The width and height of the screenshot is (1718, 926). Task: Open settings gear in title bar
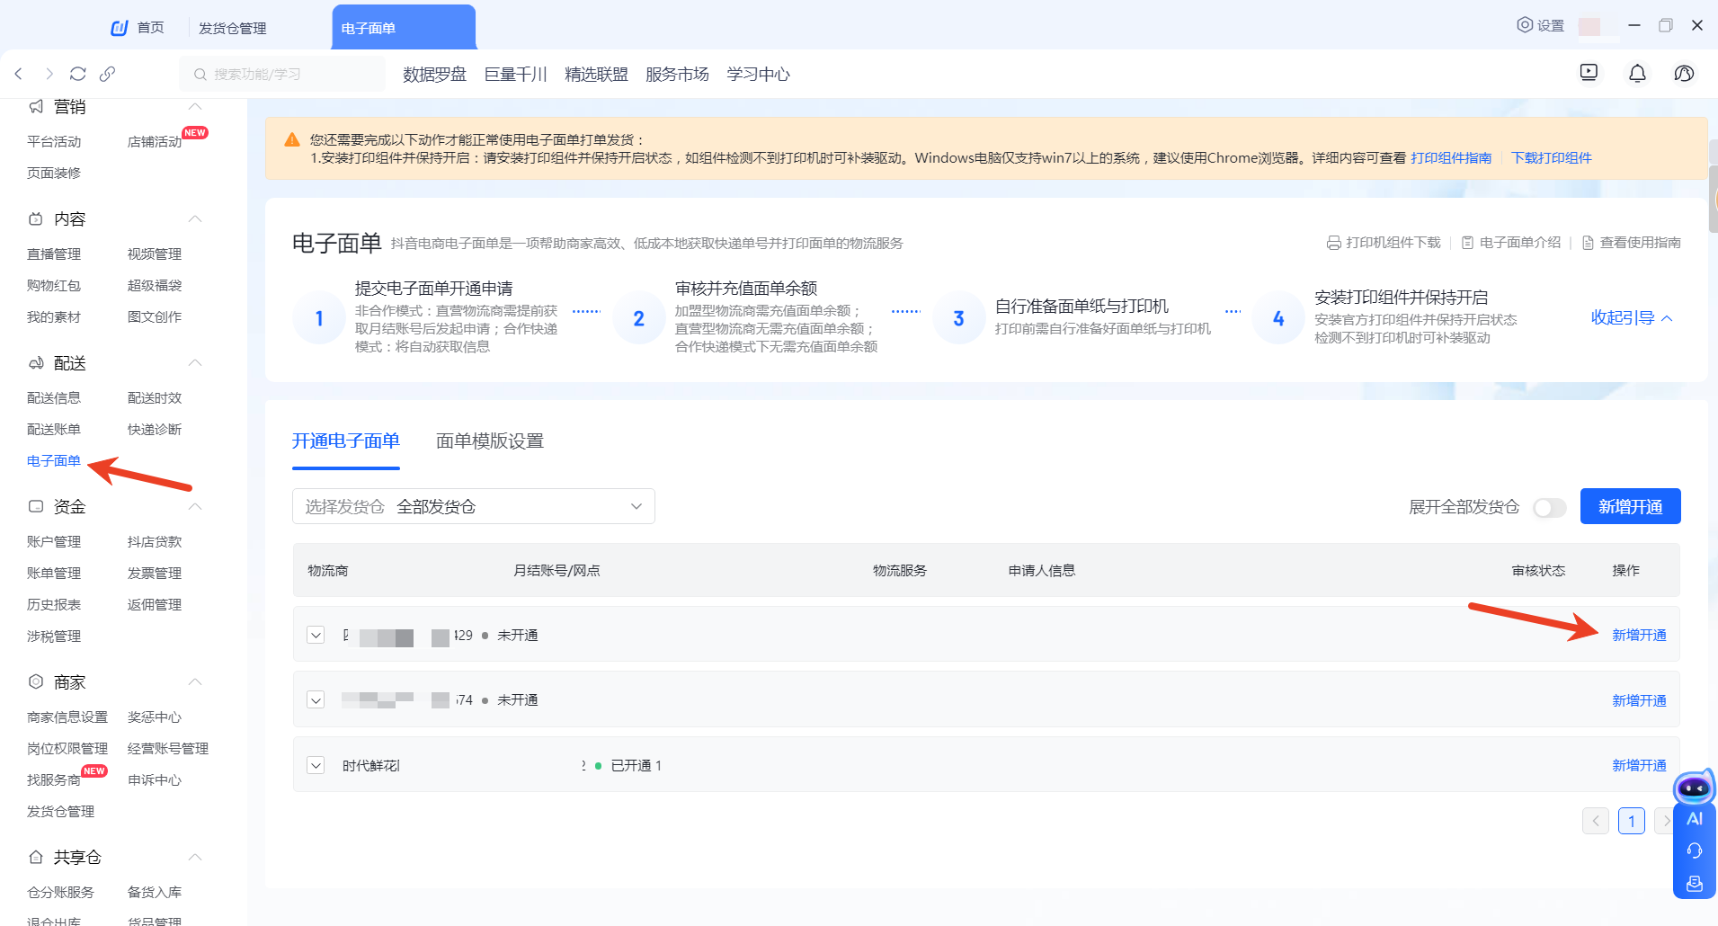(x=1540, y=25)
